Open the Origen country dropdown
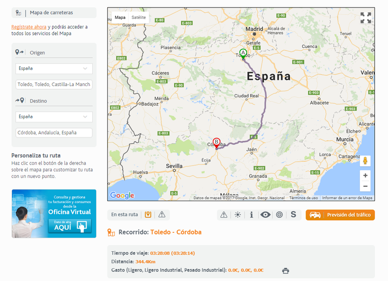 point(54,69)
